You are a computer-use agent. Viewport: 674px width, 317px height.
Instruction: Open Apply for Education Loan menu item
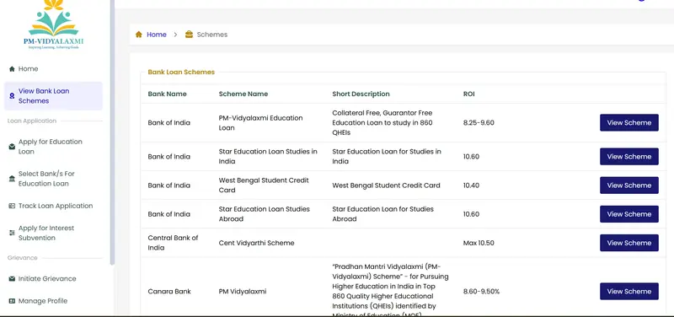click(53, 147)
